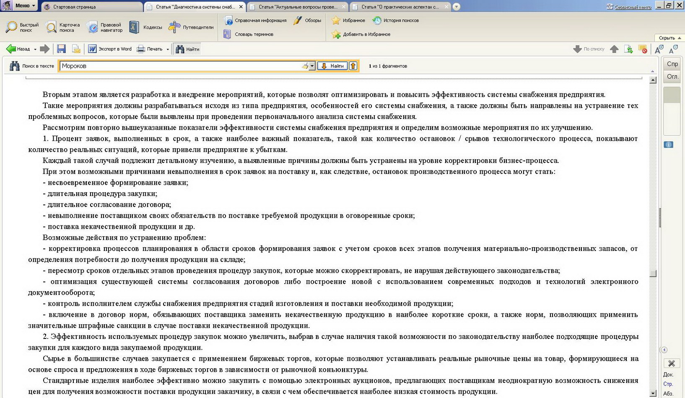Screen dimensions: 685x398
Task: Click Экспорт в Word button
Action: click(110, 49)
